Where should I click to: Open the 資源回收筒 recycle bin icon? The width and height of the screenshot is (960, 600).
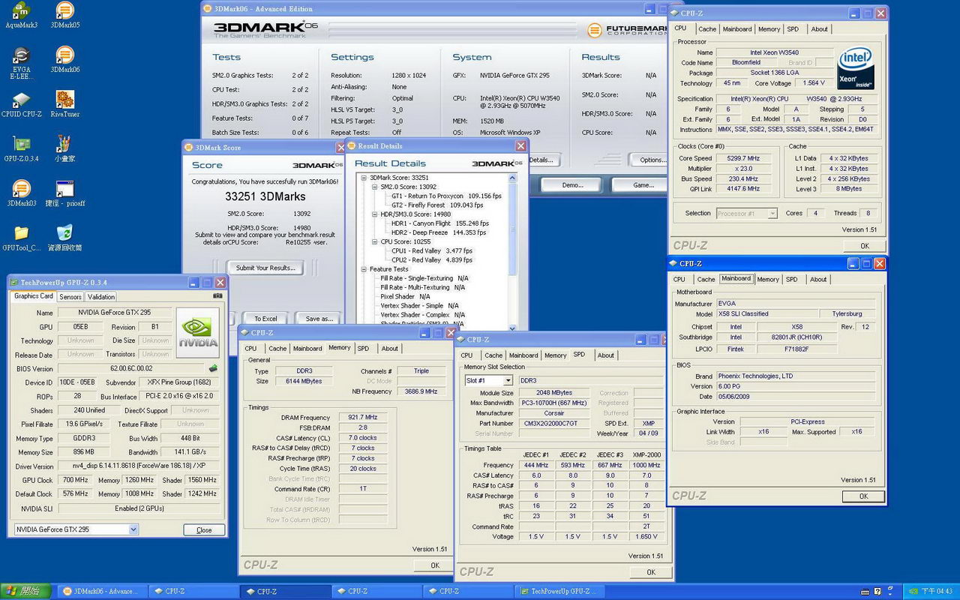pyautogui.click(x=65, y=238)
